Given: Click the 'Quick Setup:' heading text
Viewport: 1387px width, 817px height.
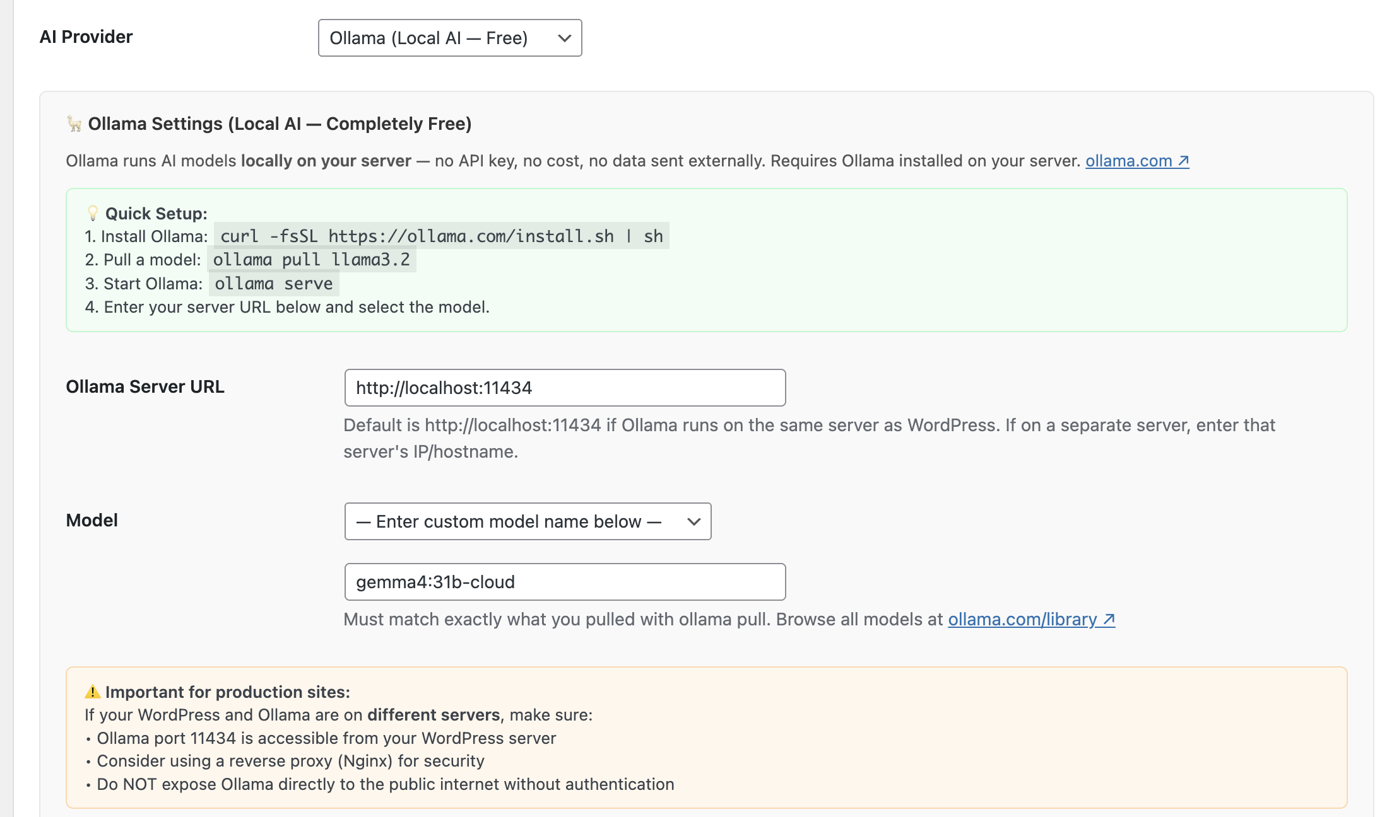Looking at the screenshot, I should point(156,214).
